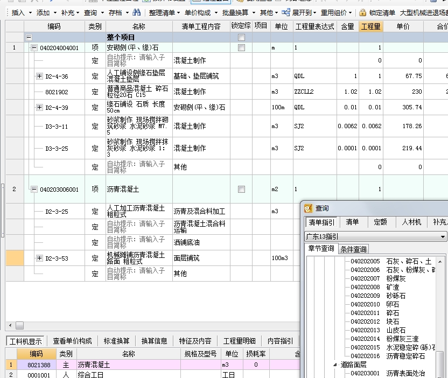Click the 查询 dialog title icon
448x378 pixels.
(x=309, y=208)
